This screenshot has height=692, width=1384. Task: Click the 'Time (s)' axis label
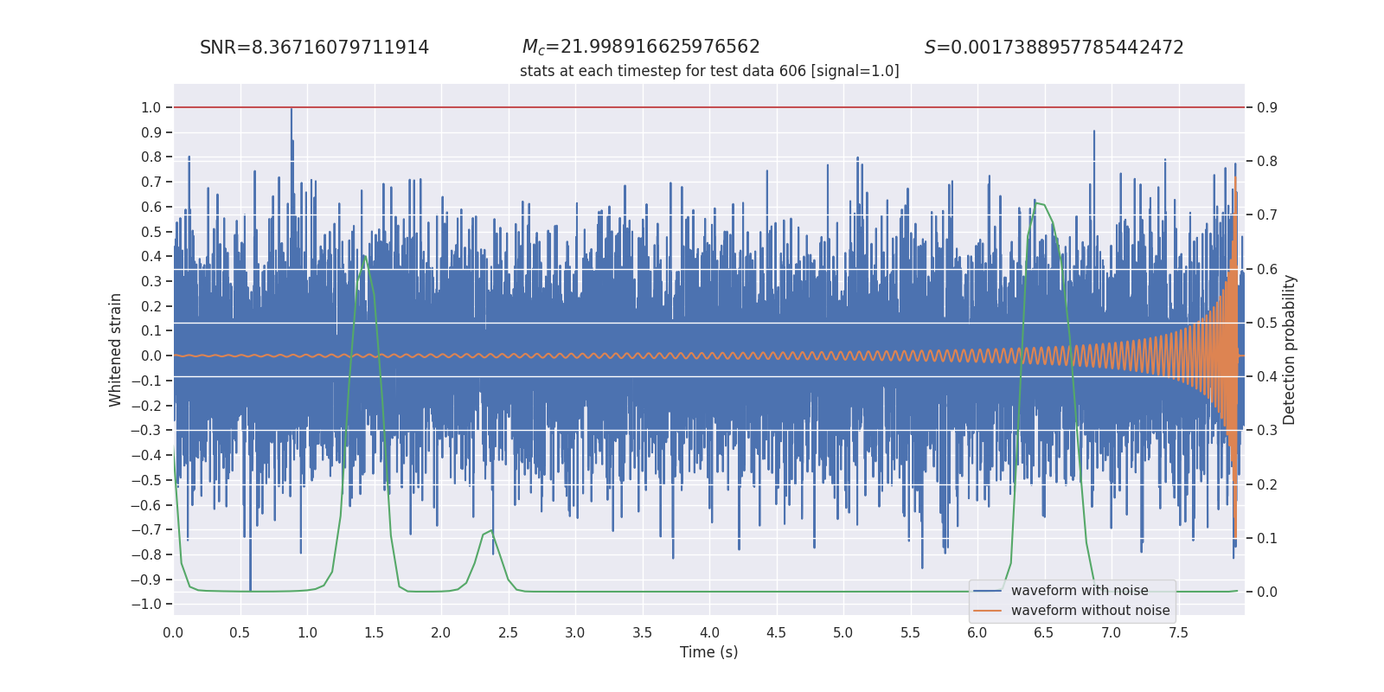pos(709,652)
